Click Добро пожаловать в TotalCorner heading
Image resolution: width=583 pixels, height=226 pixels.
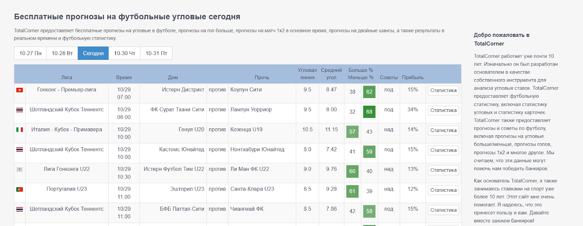pos(502,39)
